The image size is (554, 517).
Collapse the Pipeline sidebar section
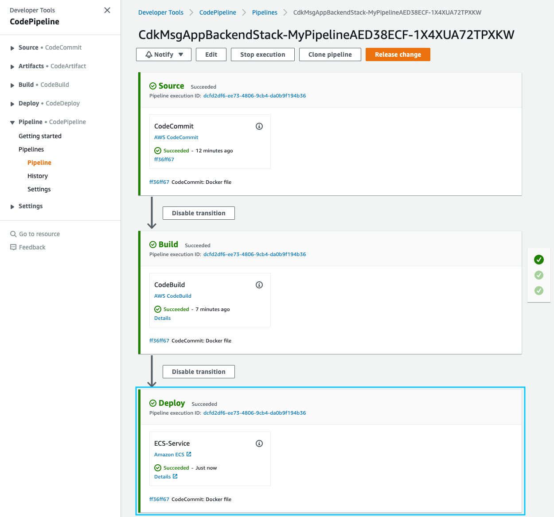tap(12, 121)
